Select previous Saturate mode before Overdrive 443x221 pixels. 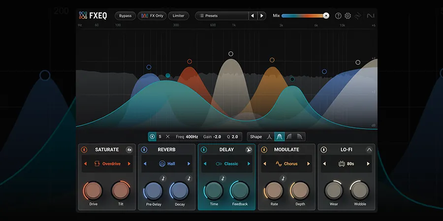click(85, 164)
